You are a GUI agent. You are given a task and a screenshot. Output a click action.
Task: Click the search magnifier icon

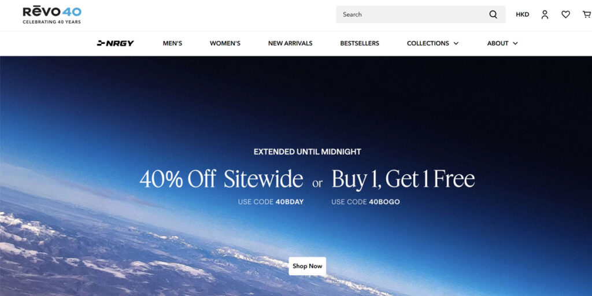(x=493, y=14)
